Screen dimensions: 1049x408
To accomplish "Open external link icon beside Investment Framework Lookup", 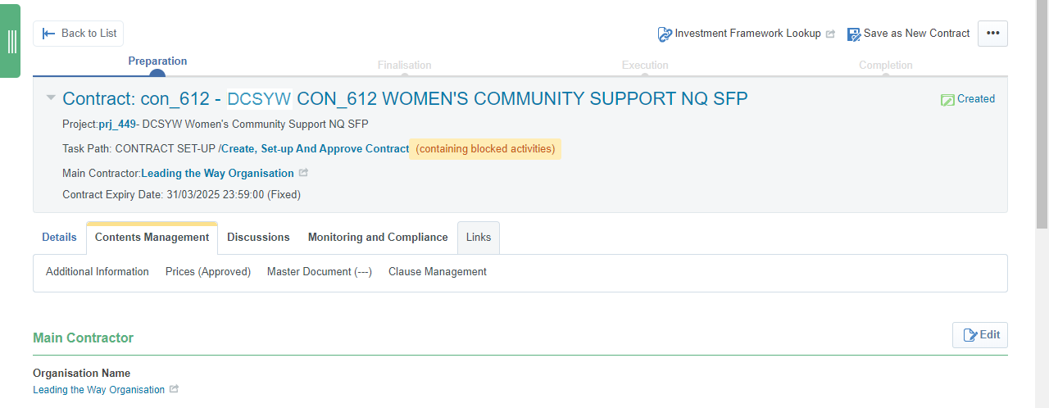I will pos(830,34).
